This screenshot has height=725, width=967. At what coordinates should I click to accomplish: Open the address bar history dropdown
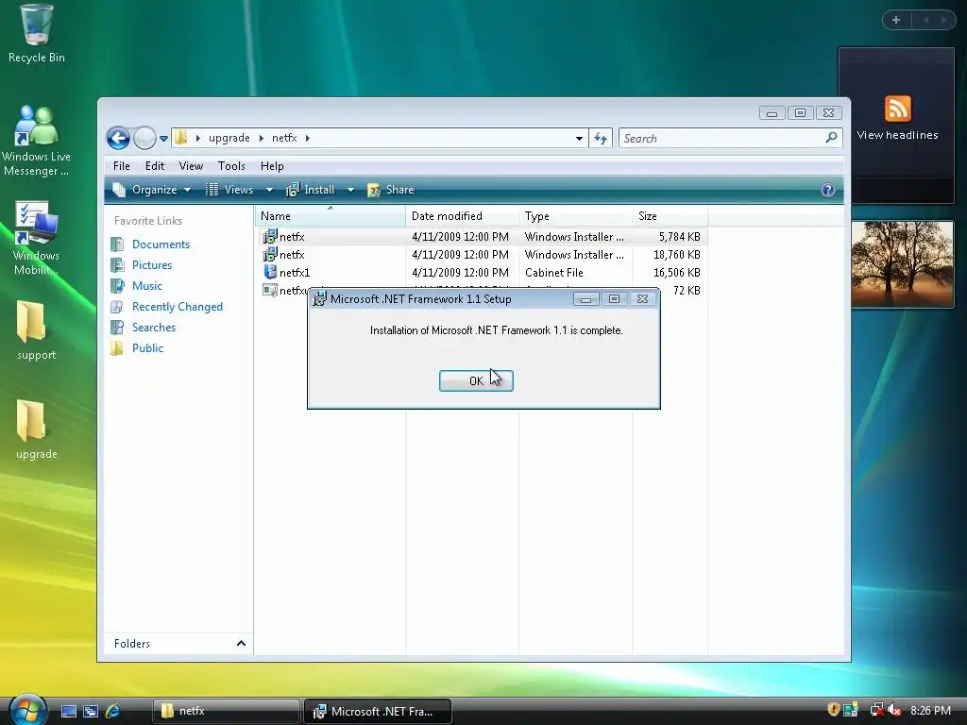pyautogui.click(x=579, y=139)
